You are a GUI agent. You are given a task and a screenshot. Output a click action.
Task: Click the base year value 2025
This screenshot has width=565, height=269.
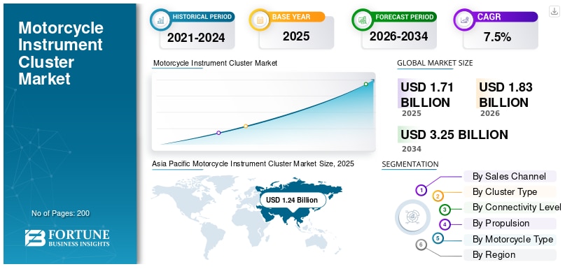pos(296,36)
